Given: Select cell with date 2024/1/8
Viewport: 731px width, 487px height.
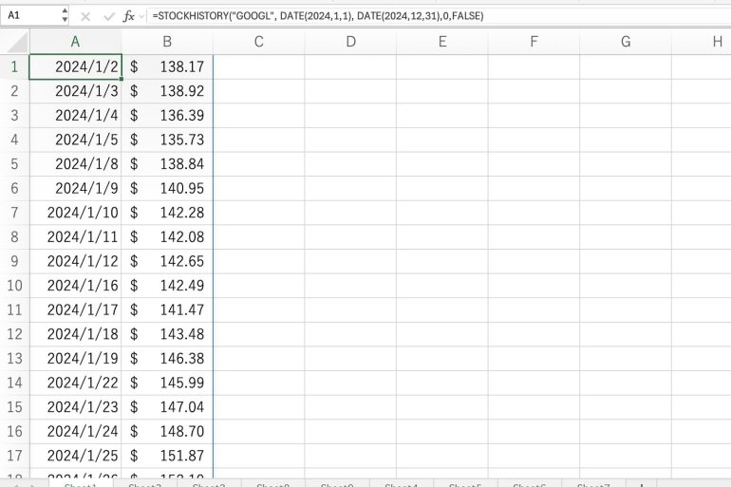Looking at the screenshot, I should point(75,163).
